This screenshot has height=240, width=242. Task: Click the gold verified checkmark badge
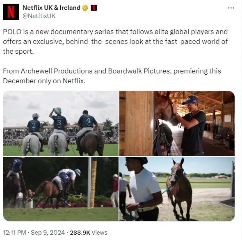85,8
